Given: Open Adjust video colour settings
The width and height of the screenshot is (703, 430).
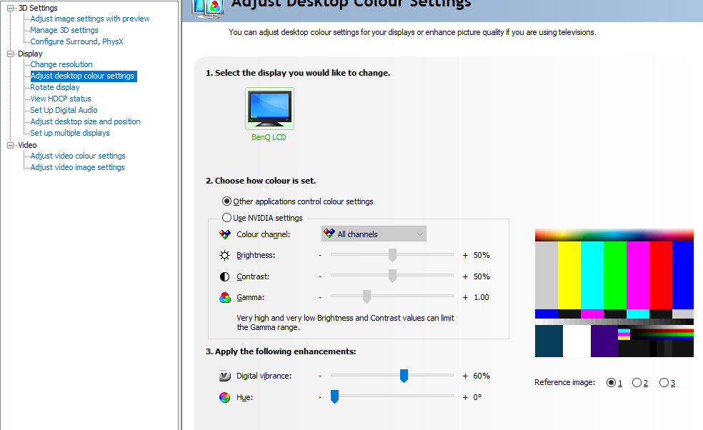Looking at the screenshot, I should (78, 156).
